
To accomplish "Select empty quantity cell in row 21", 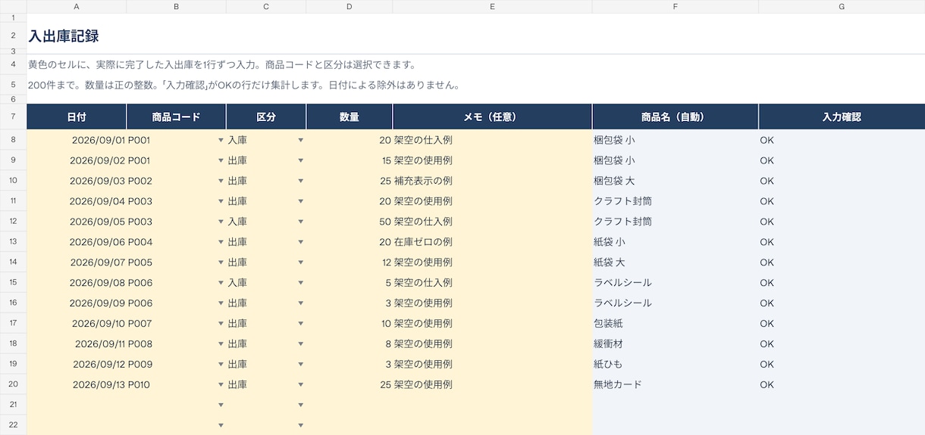I will (350, 405).
